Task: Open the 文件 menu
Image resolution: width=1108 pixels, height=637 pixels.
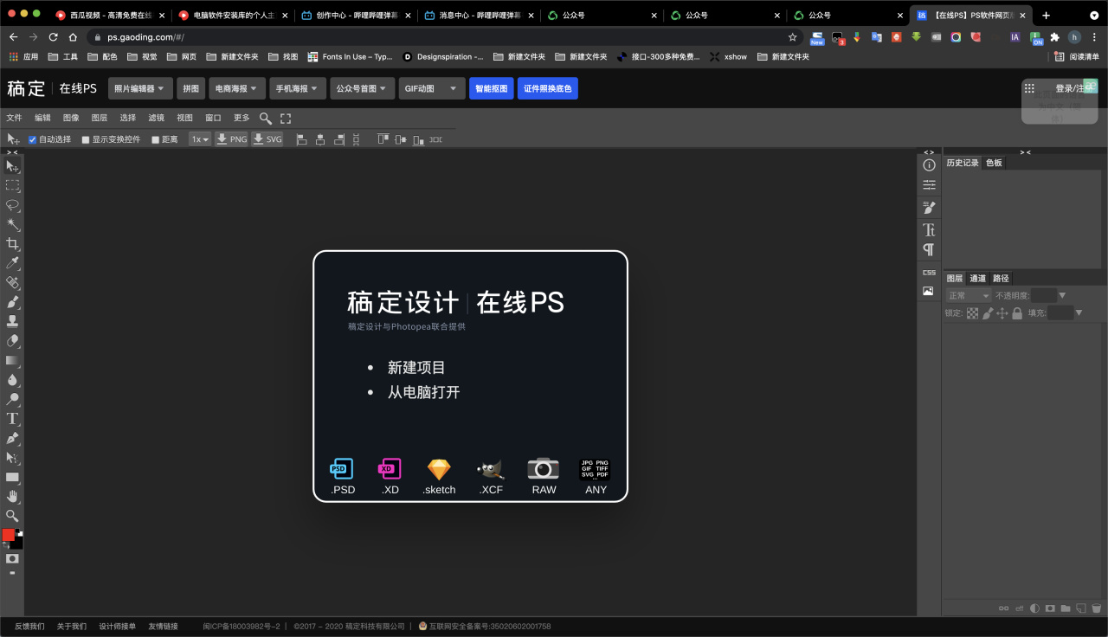Action: point(14,119)
